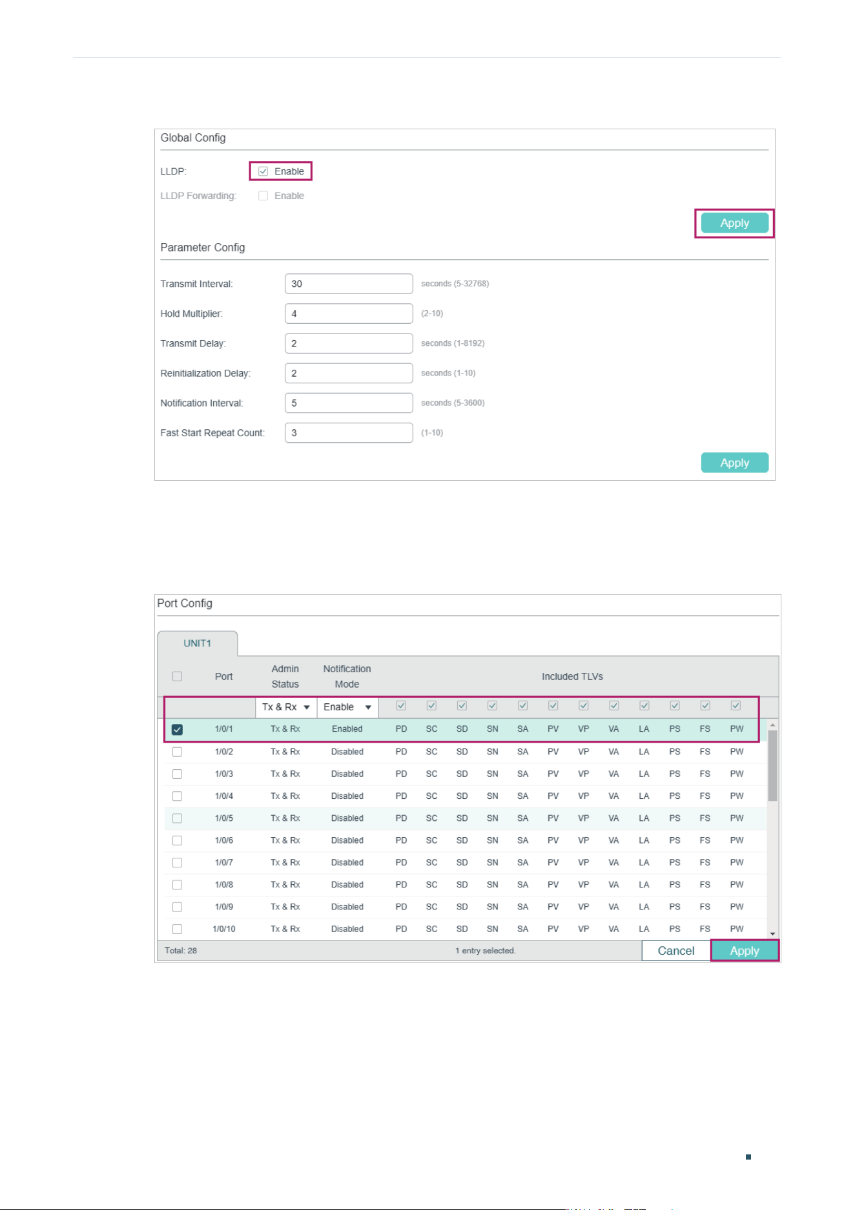Toggle the SD TLV checkbox in filter row

tap(462, 706)
